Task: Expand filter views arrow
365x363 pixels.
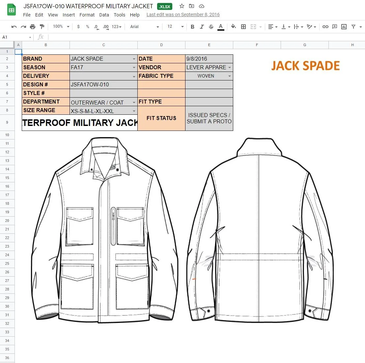Action: [x=361, y=27]
